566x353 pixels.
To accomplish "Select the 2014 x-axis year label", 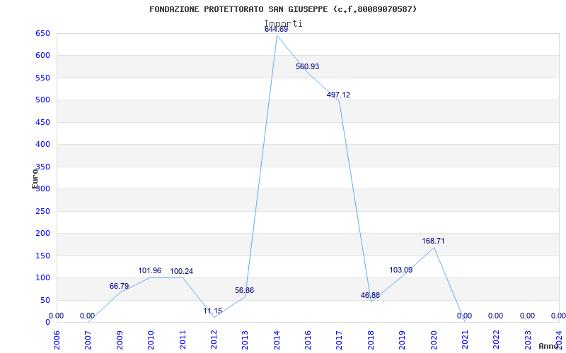I will 277,340.
